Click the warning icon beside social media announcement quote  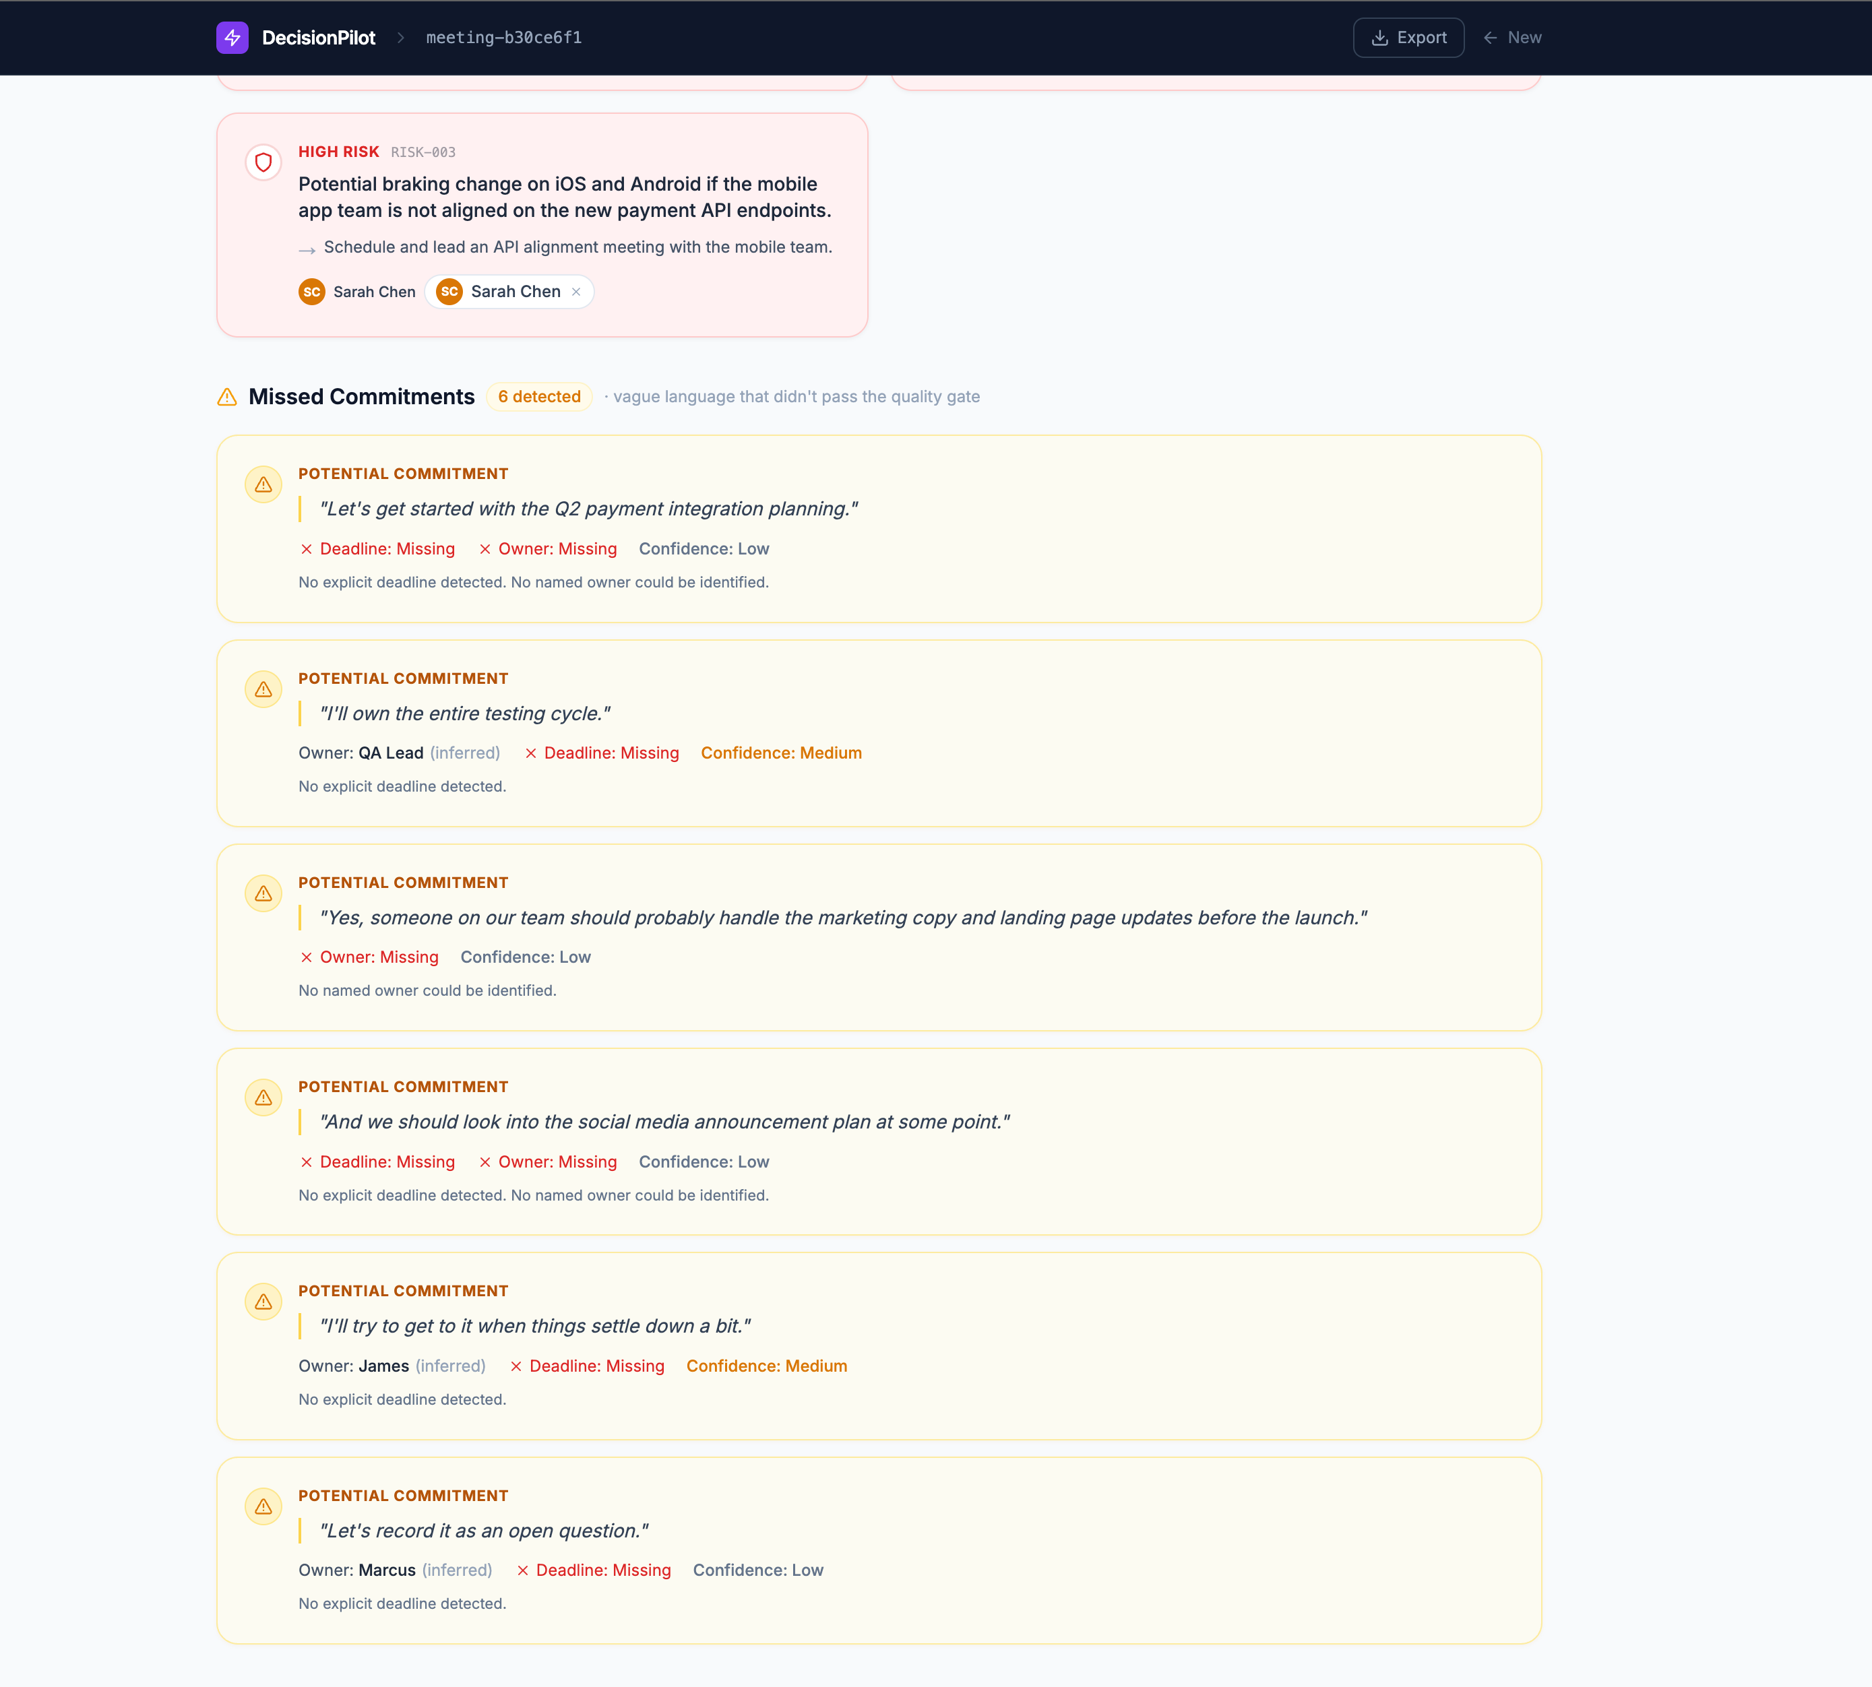[263, 1097]
